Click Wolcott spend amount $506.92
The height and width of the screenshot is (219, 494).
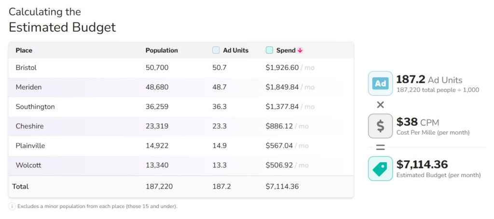(x=280, y=165)
